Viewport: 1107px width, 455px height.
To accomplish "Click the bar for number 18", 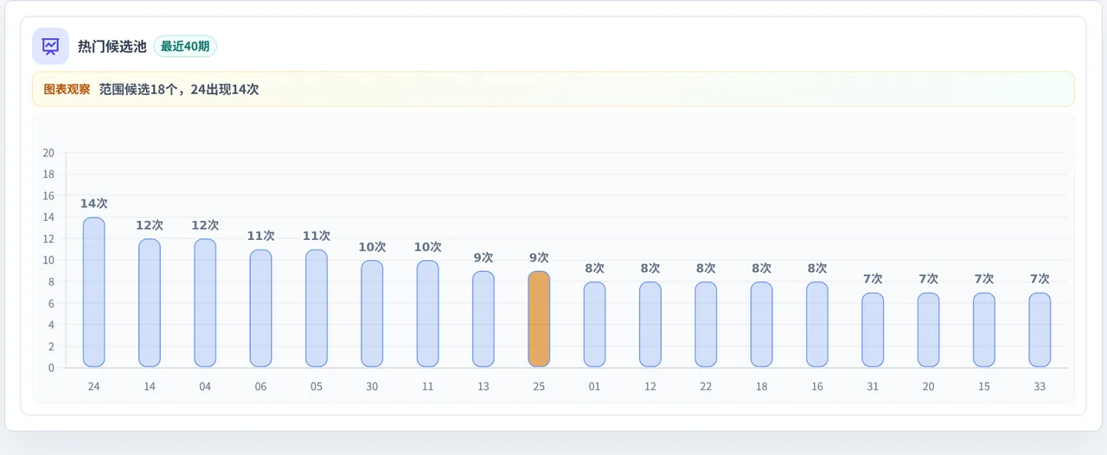I will coord(761,325).
